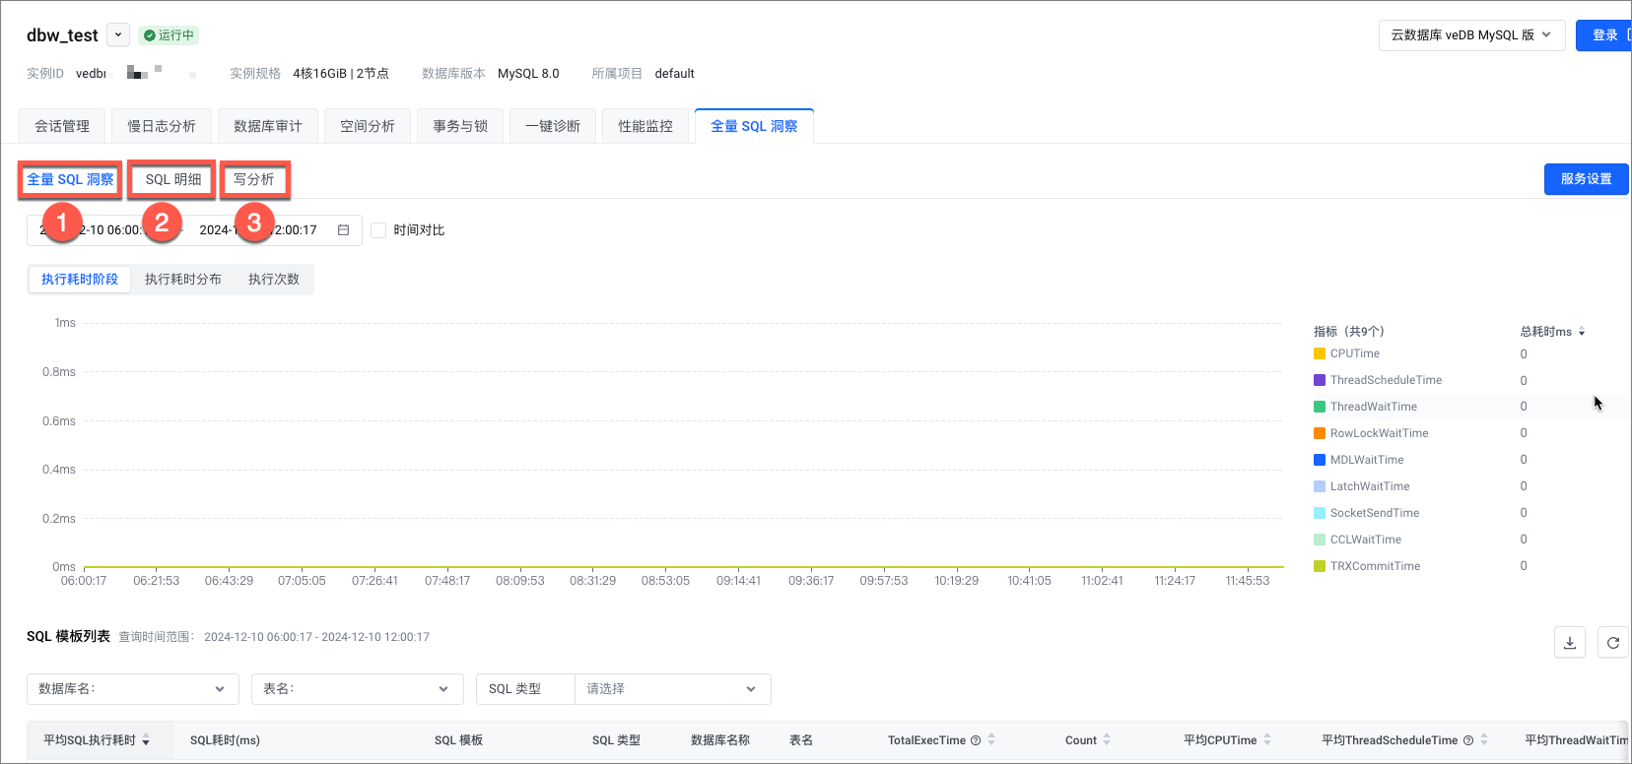Toggle RowLockWaitTime legend series
The image size is (1632, 764).
[1371, 433]
